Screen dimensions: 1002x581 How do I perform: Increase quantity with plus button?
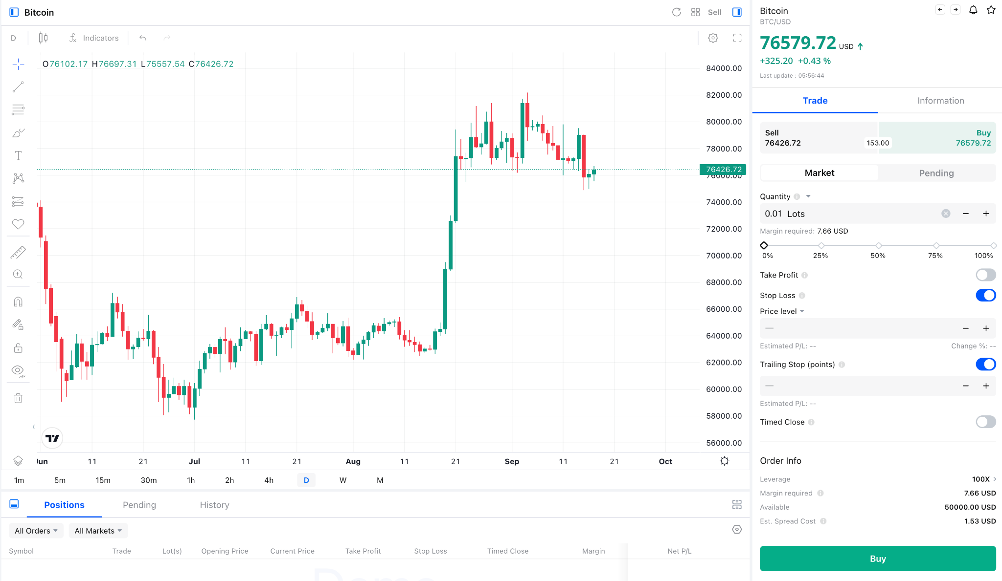pyautogui.click(x=986, y=214)
